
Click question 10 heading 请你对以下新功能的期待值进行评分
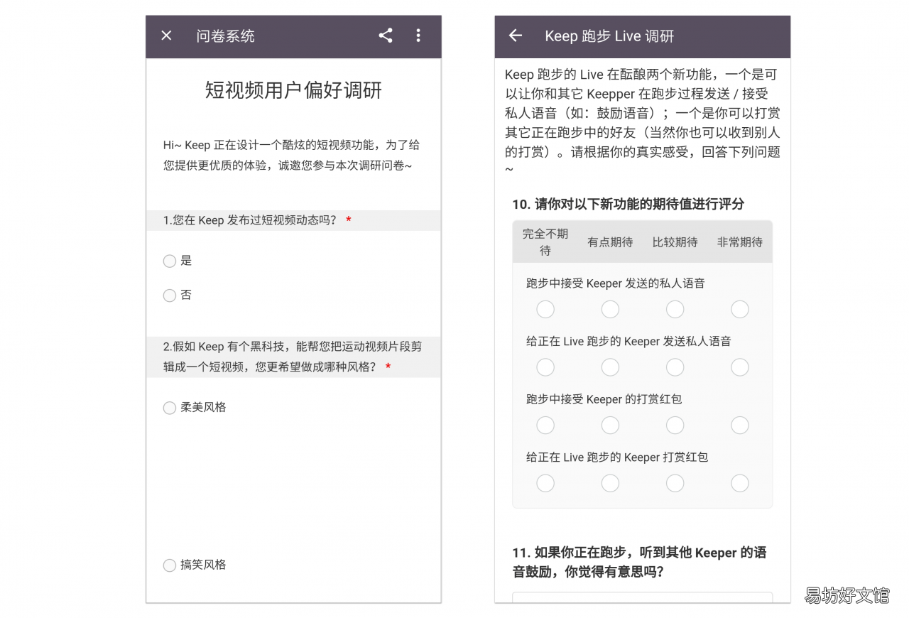pos(628,204)
